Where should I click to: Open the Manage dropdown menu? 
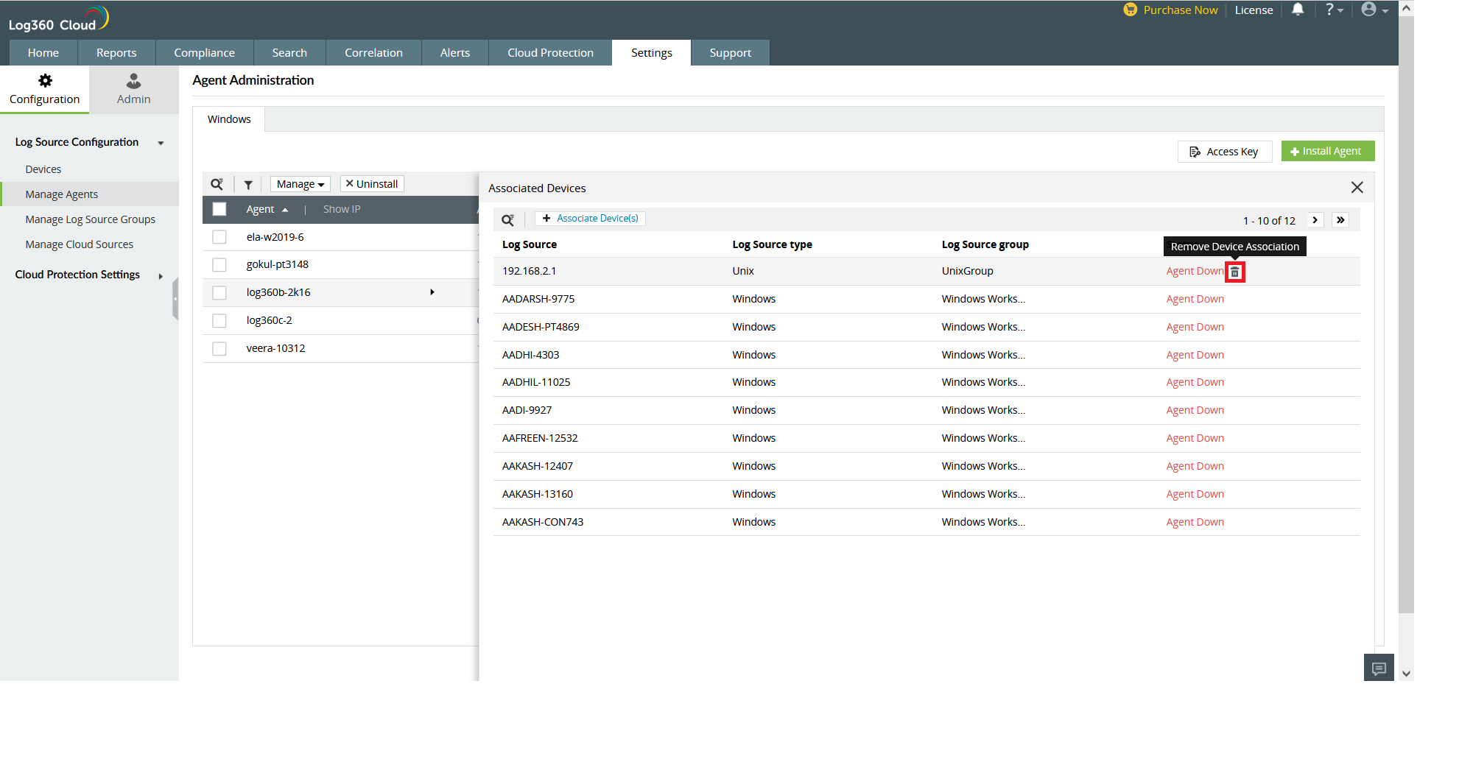300,184
